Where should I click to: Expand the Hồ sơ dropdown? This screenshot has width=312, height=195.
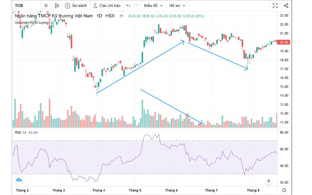pos(177,6)
